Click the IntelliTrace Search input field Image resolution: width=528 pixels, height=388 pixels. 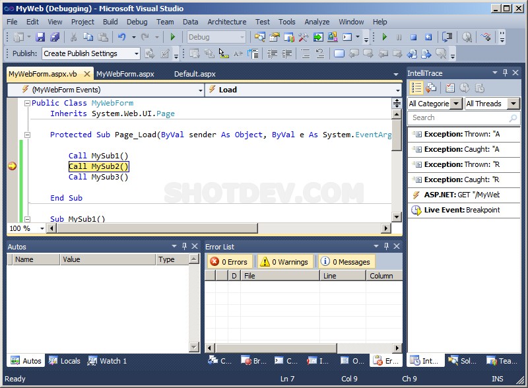click(x=457, y=118)
